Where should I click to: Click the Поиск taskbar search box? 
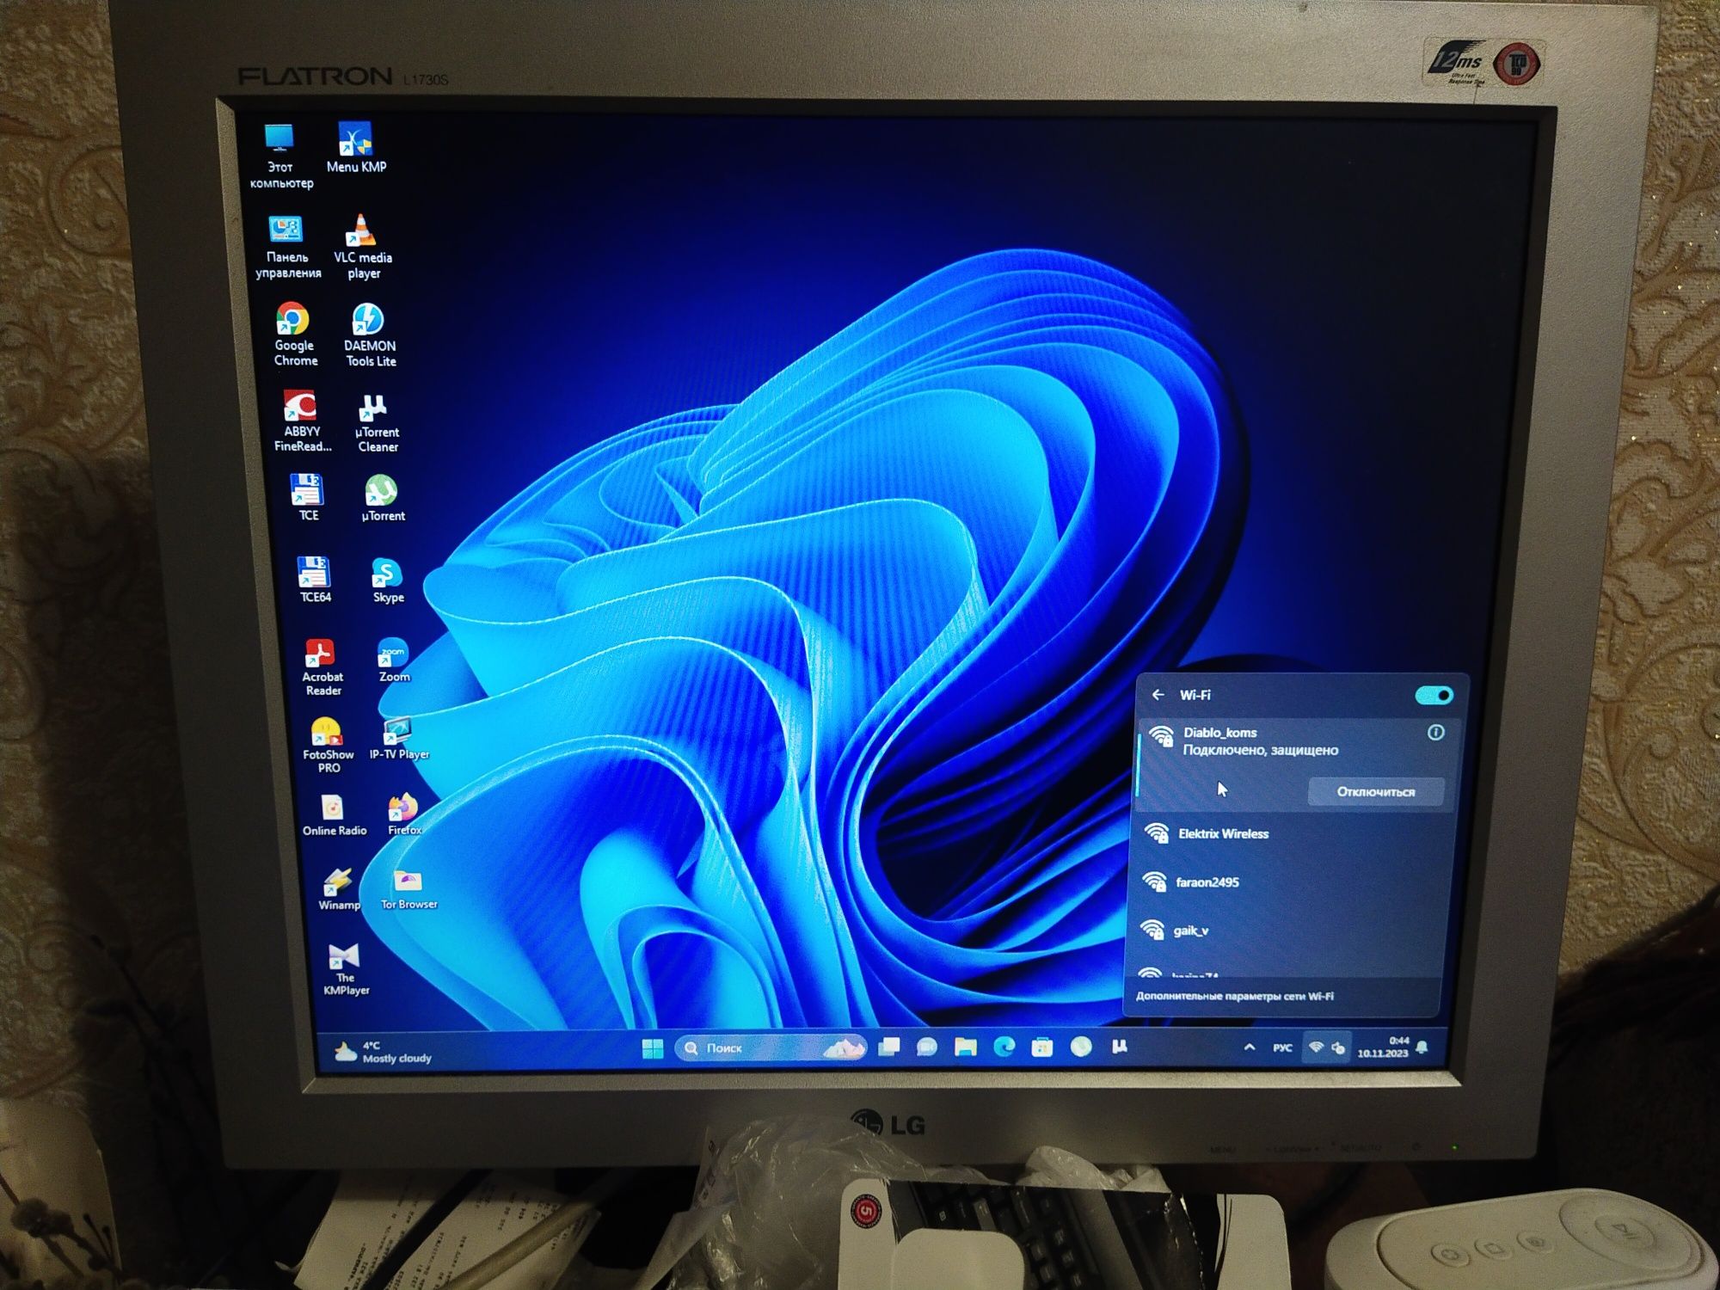point(769,1047)
